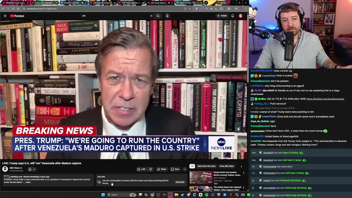Viewport: 352px width, 198px height.
Task: Open a new browser tab
Action: click(x=206, y=3)
